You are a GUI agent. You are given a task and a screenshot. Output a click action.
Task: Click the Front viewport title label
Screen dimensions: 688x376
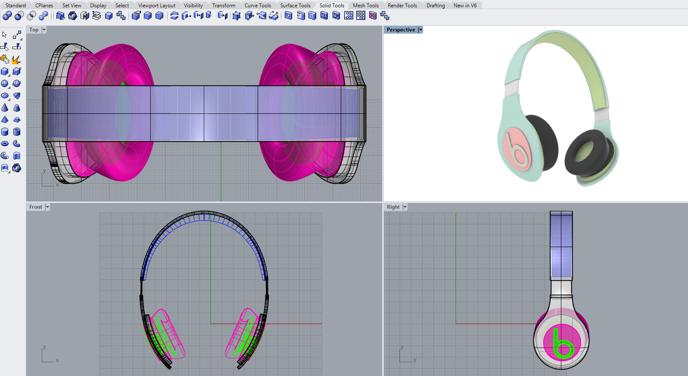pos(36,207)
